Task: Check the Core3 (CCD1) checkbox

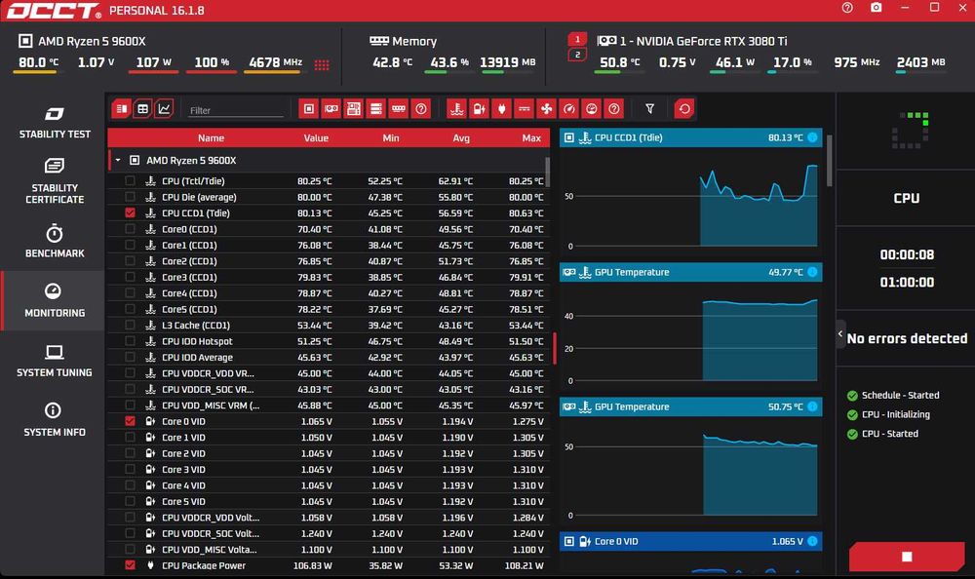Action: coord(130,277)
